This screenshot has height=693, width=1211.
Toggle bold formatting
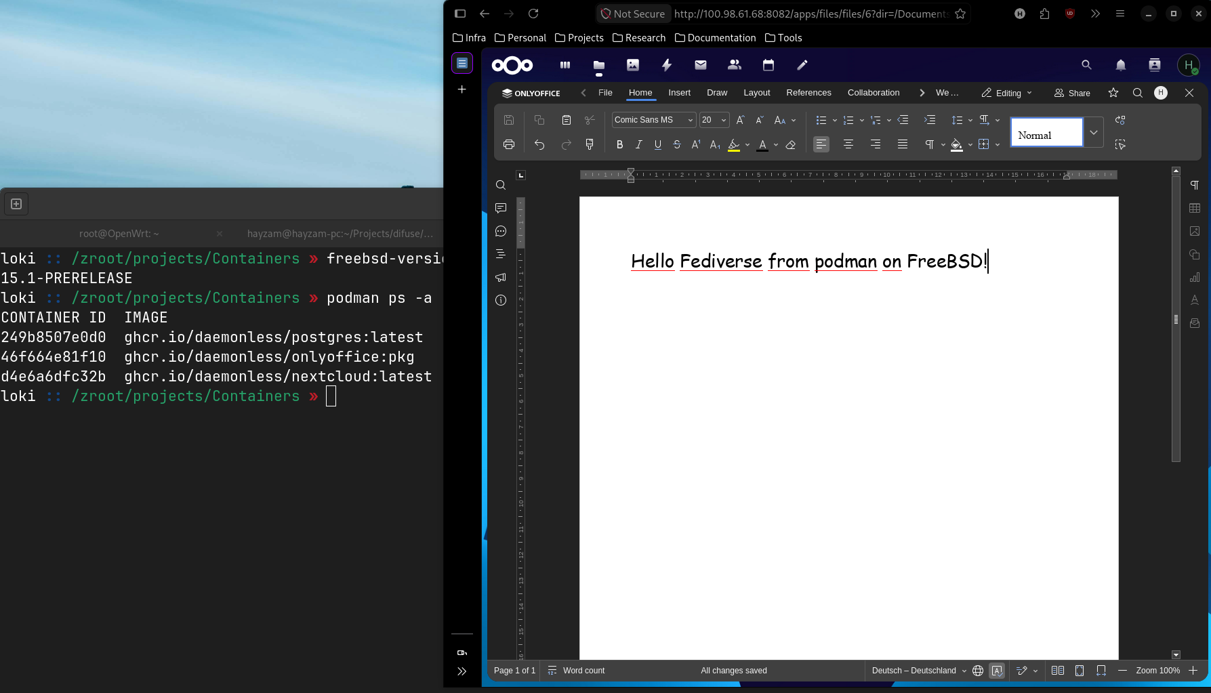click(x=619, y=144)
